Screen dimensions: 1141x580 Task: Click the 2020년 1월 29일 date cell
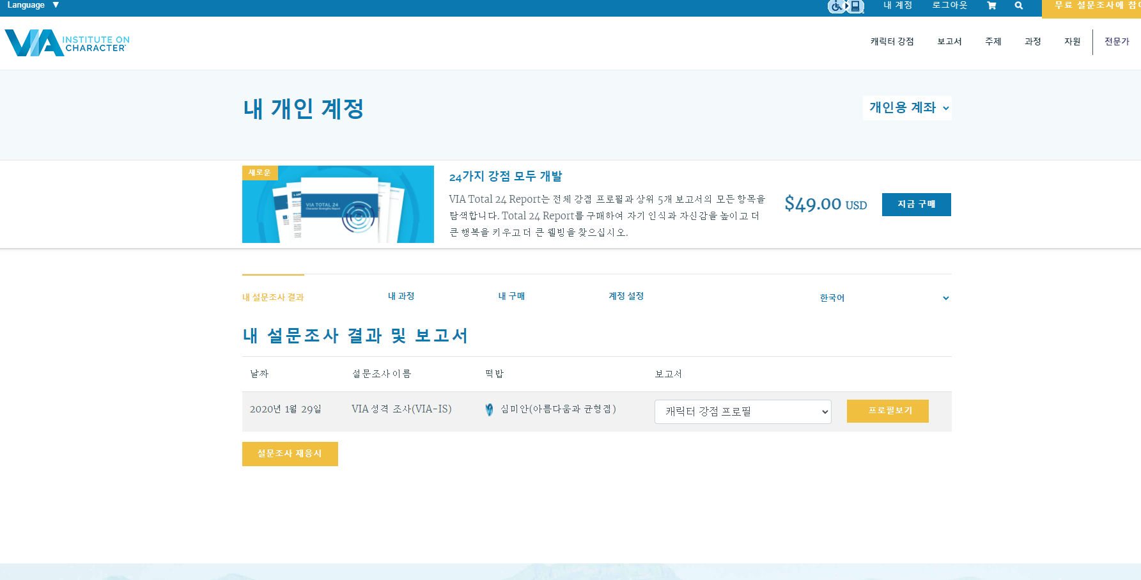point(285,409)
